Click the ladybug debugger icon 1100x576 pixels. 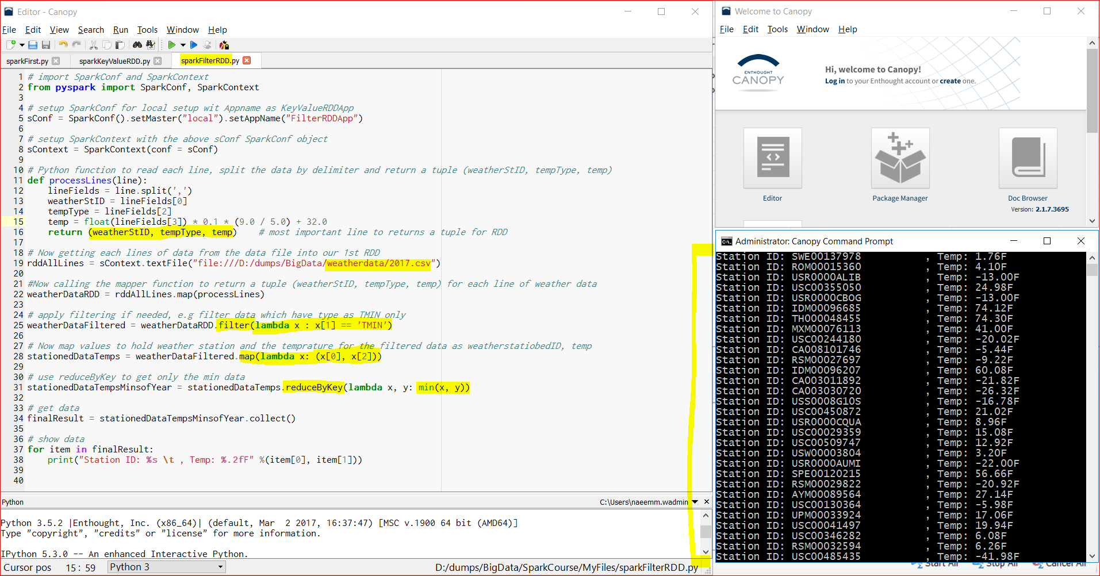pos(224,45)
